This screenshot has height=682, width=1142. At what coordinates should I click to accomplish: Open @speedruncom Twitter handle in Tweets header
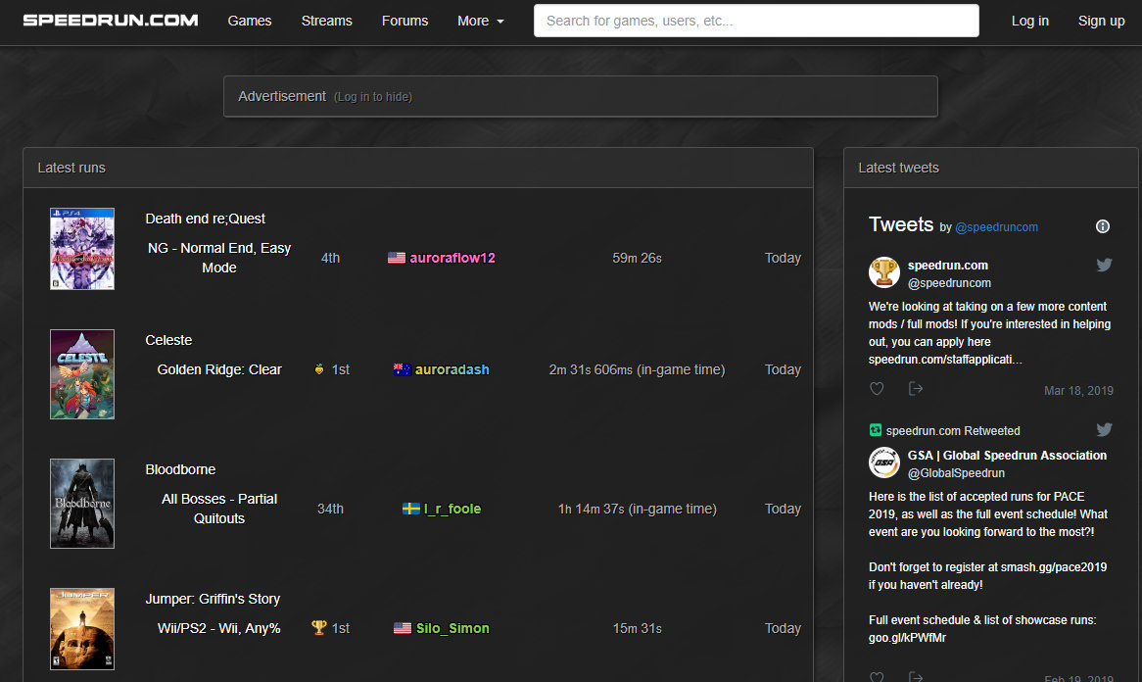996,227
